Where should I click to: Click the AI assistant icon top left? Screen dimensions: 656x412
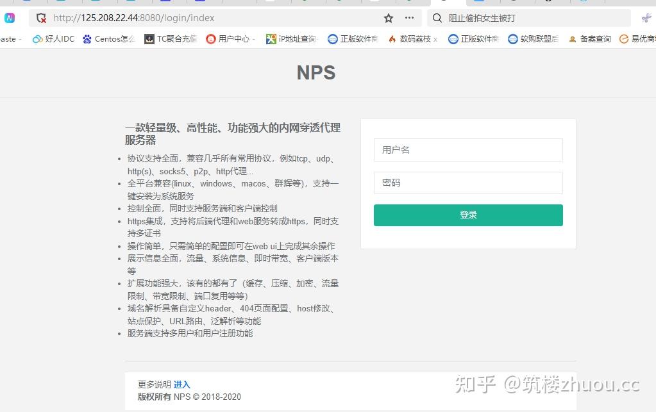point(9,18)
